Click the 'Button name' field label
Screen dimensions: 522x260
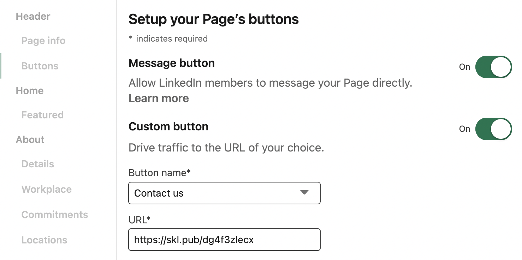[x=159, y=173]
